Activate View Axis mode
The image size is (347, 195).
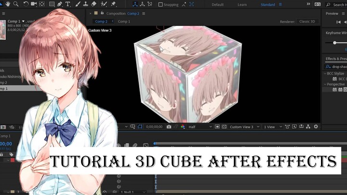point(150,4)
